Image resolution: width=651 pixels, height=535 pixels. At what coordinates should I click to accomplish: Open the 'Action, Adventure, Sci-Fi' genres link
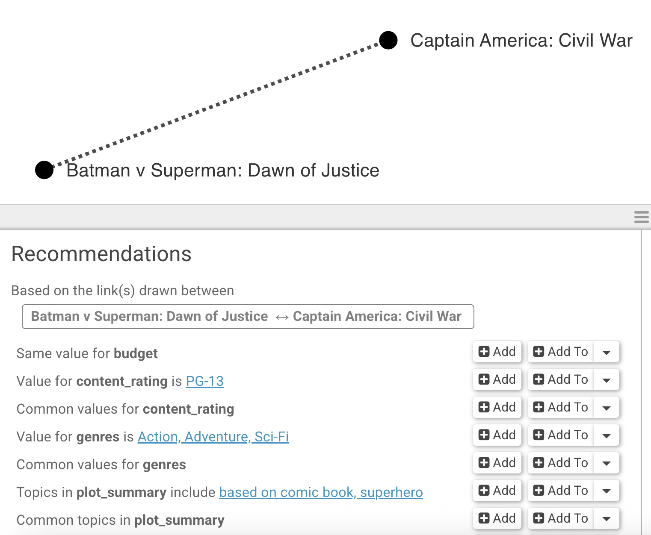(x=213, y=437)
